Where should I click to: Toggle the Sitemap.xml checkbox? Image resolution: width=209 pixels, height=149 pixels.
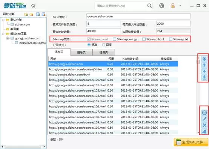pos(89,39)
